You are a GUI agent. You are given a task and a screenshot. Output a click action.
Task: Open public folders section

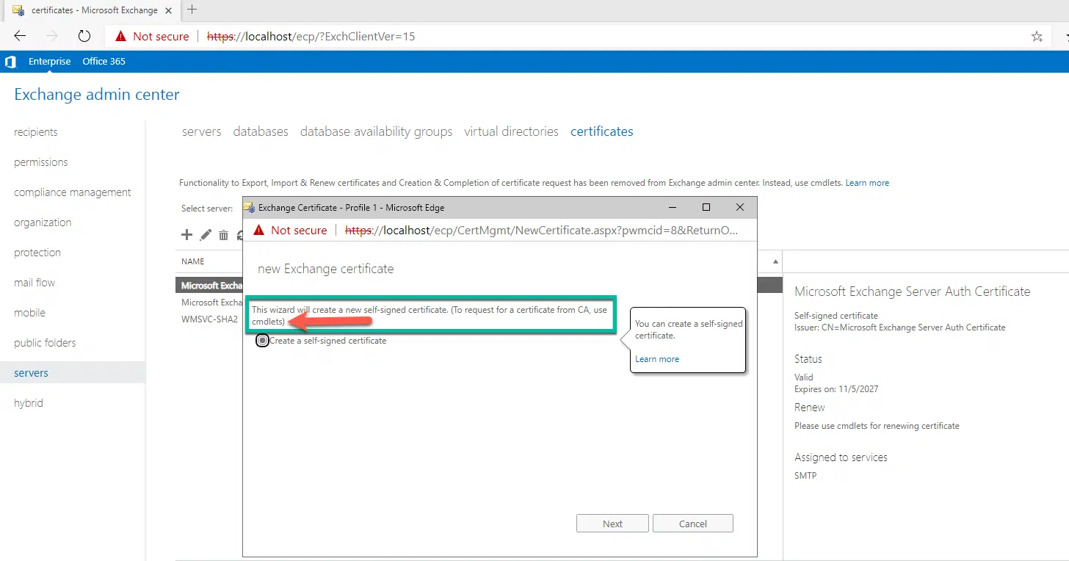click(x=45, y=343)
